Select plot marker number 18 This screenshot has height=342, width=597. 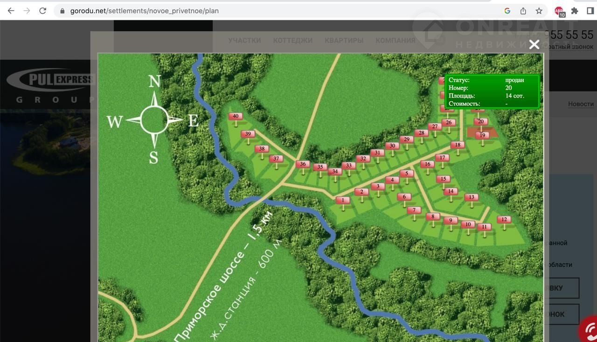[x=458, y=145]
